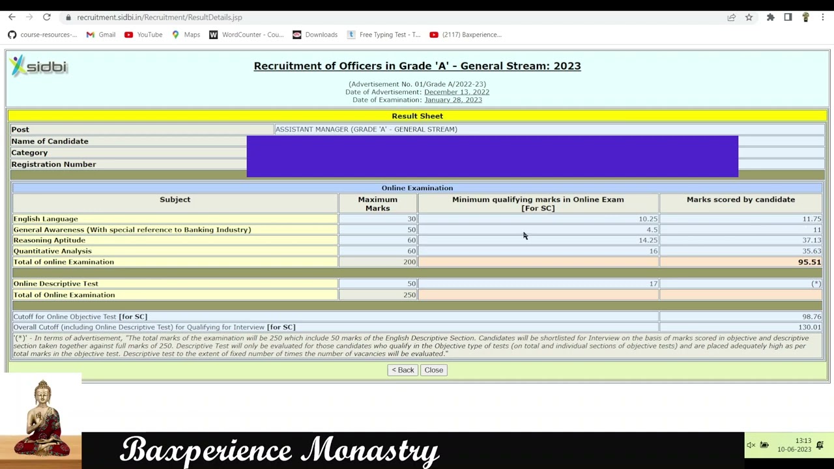Select the December 13, 2022 advertisement date
Image resolution: width=834 pixels, height=469 pixels.
(x=457, y=92)
